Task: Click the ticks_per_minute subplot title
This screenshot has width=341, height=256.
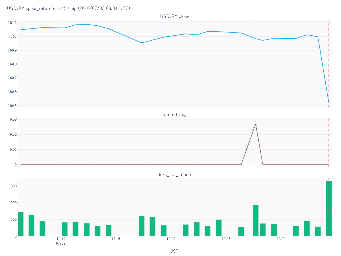Action: click(175, 175)
